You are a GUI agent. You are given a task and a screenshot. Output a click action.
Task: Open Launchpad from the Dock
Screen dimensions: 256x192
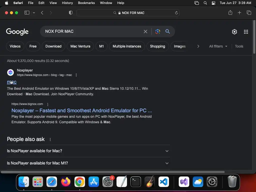click(38, 181)
